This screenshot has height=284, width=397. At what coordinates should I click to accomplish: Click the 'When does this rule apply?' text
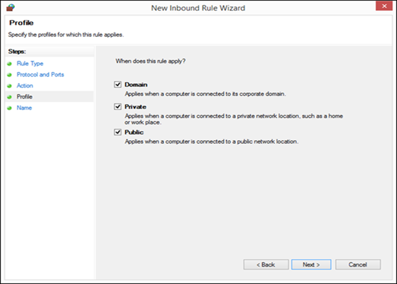(151, 61)
